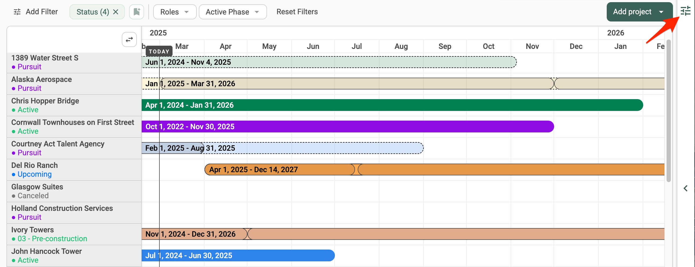
Task: Select Cornwall Townhouses on First Street
Action: click(74, 127)
